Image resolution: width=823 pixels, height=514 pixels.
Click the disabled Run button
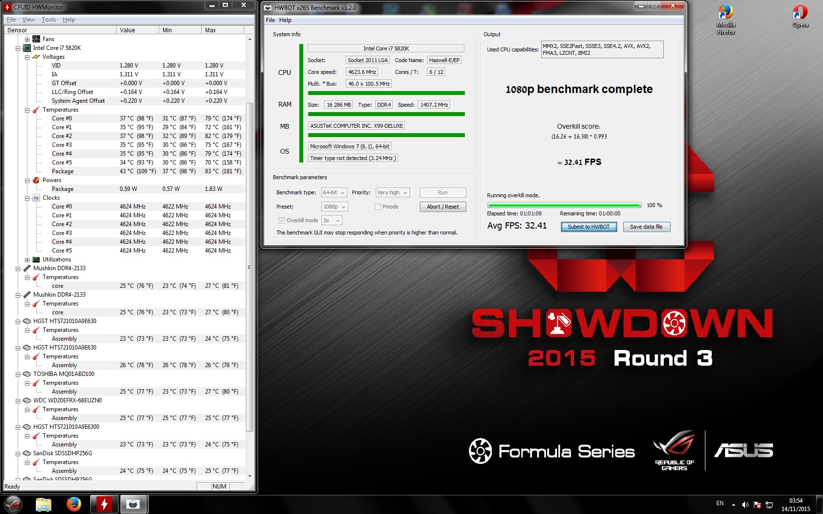[x=443, y=192]
